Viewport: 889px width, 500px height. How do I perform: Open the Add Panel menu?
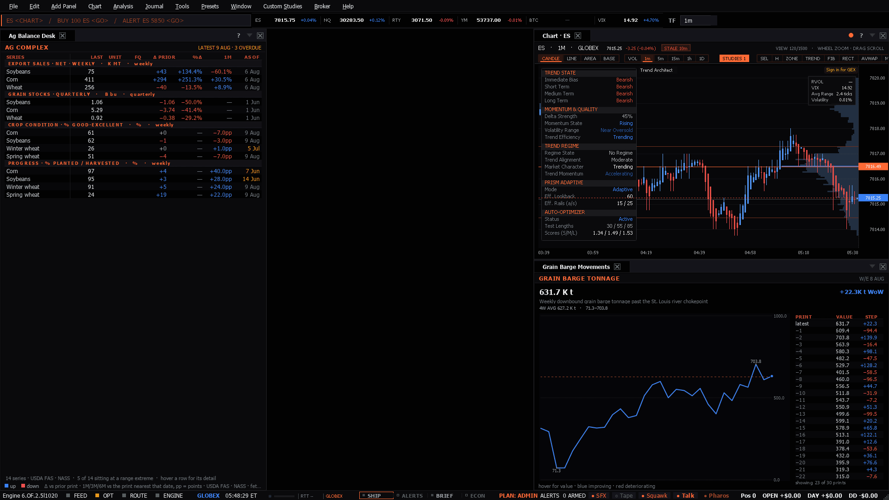[x=64, y=6]
